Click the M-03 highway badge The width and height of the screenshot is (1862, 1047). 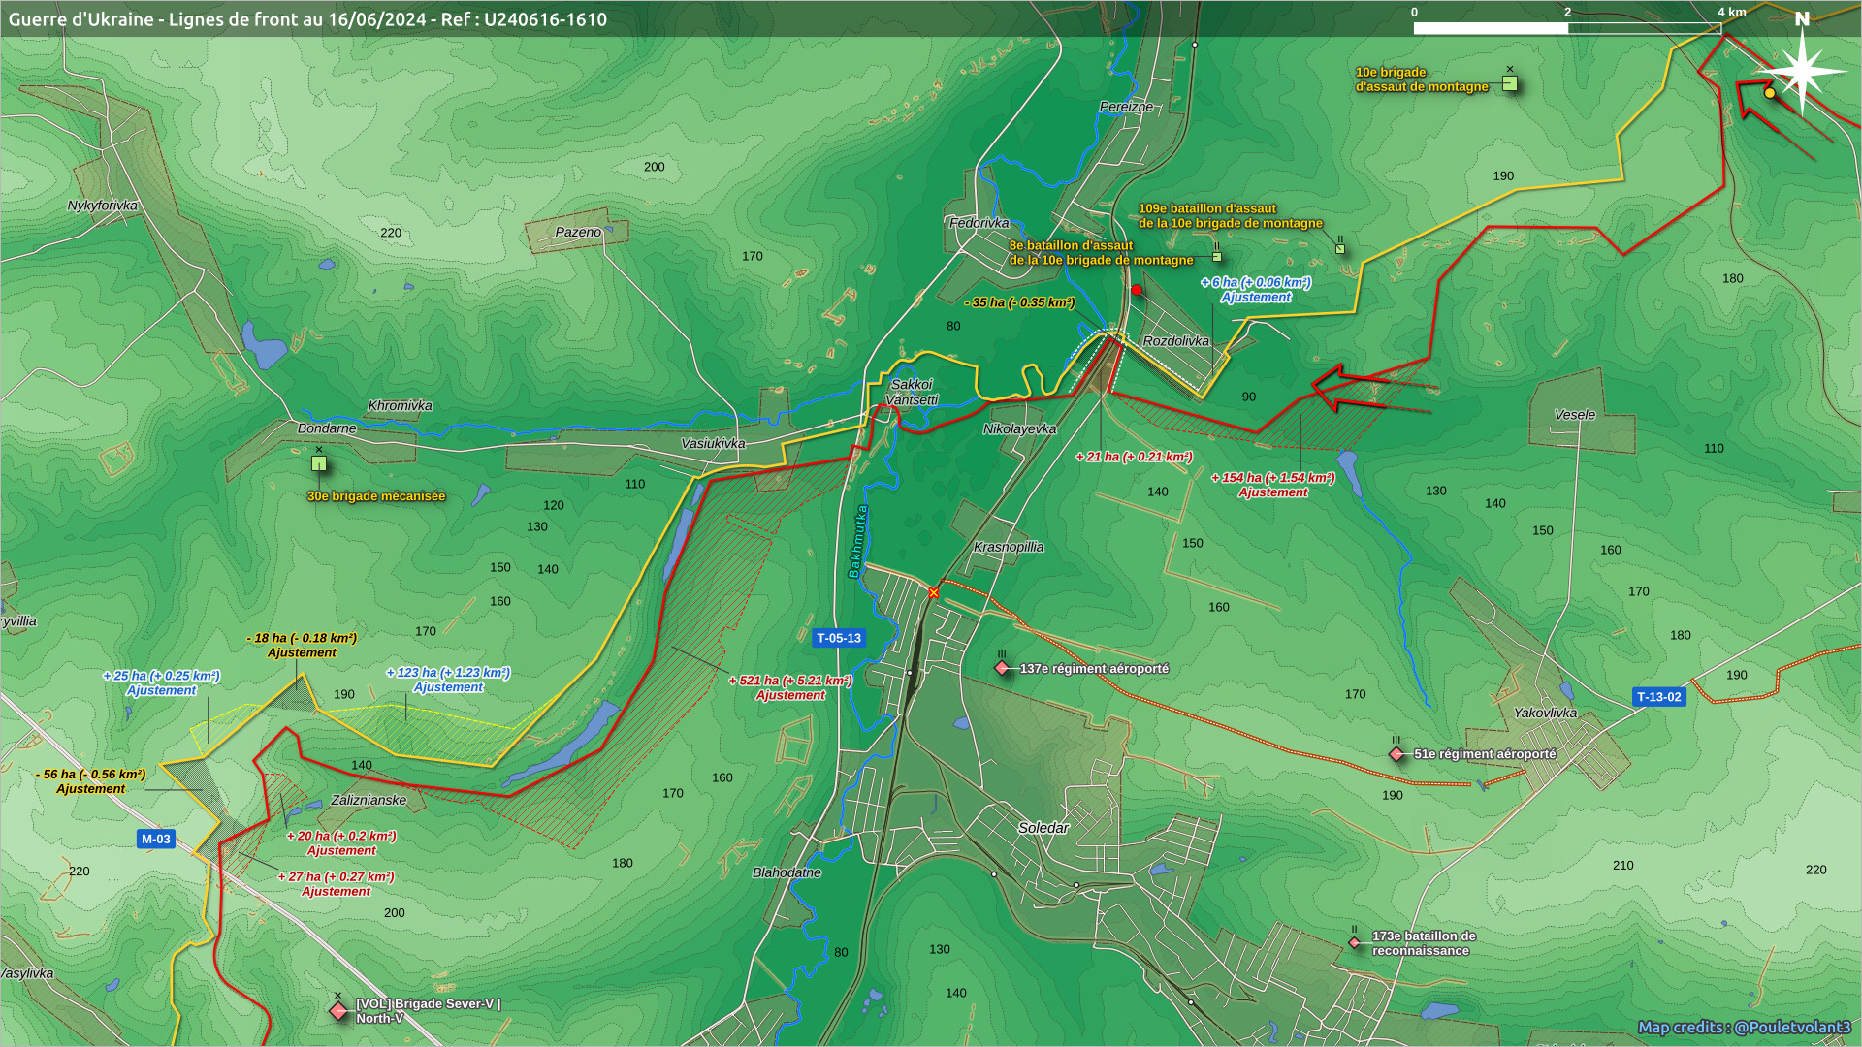pos(155,840)
